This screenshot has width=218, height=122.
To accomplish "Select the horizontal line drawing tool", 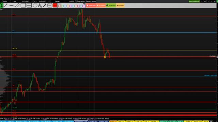I will click(x=11, y=5).
